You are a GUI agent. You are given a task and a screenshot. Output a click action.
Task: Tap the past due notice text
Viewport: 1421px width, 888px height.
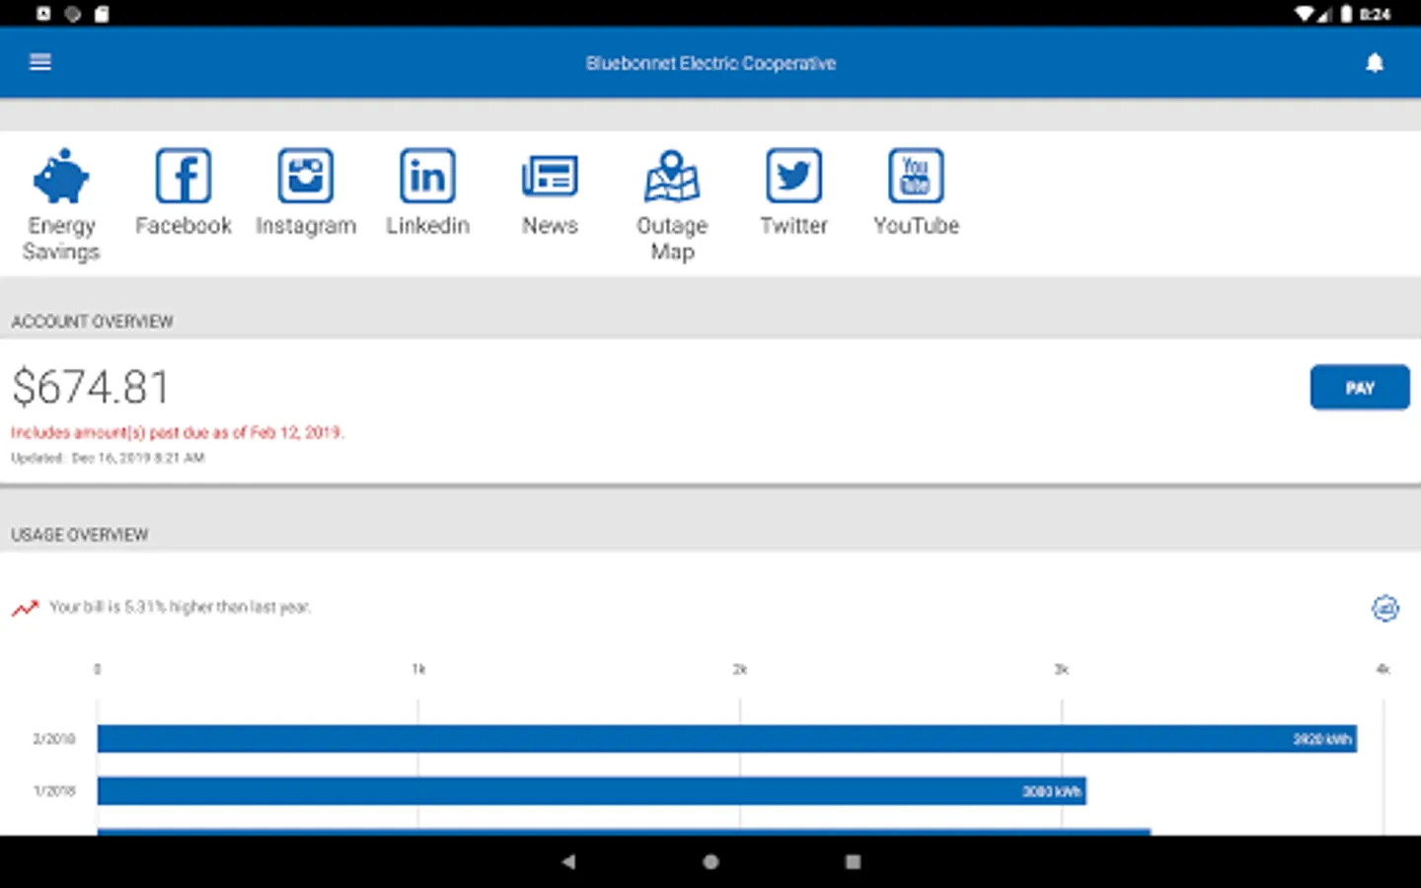pyautogui.click(x=178, y=432)
